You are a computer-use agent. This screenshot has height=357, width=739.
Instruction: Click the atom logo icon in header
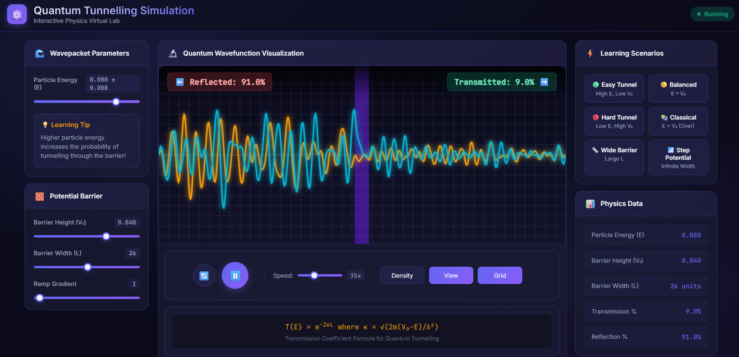coord(17,15)
